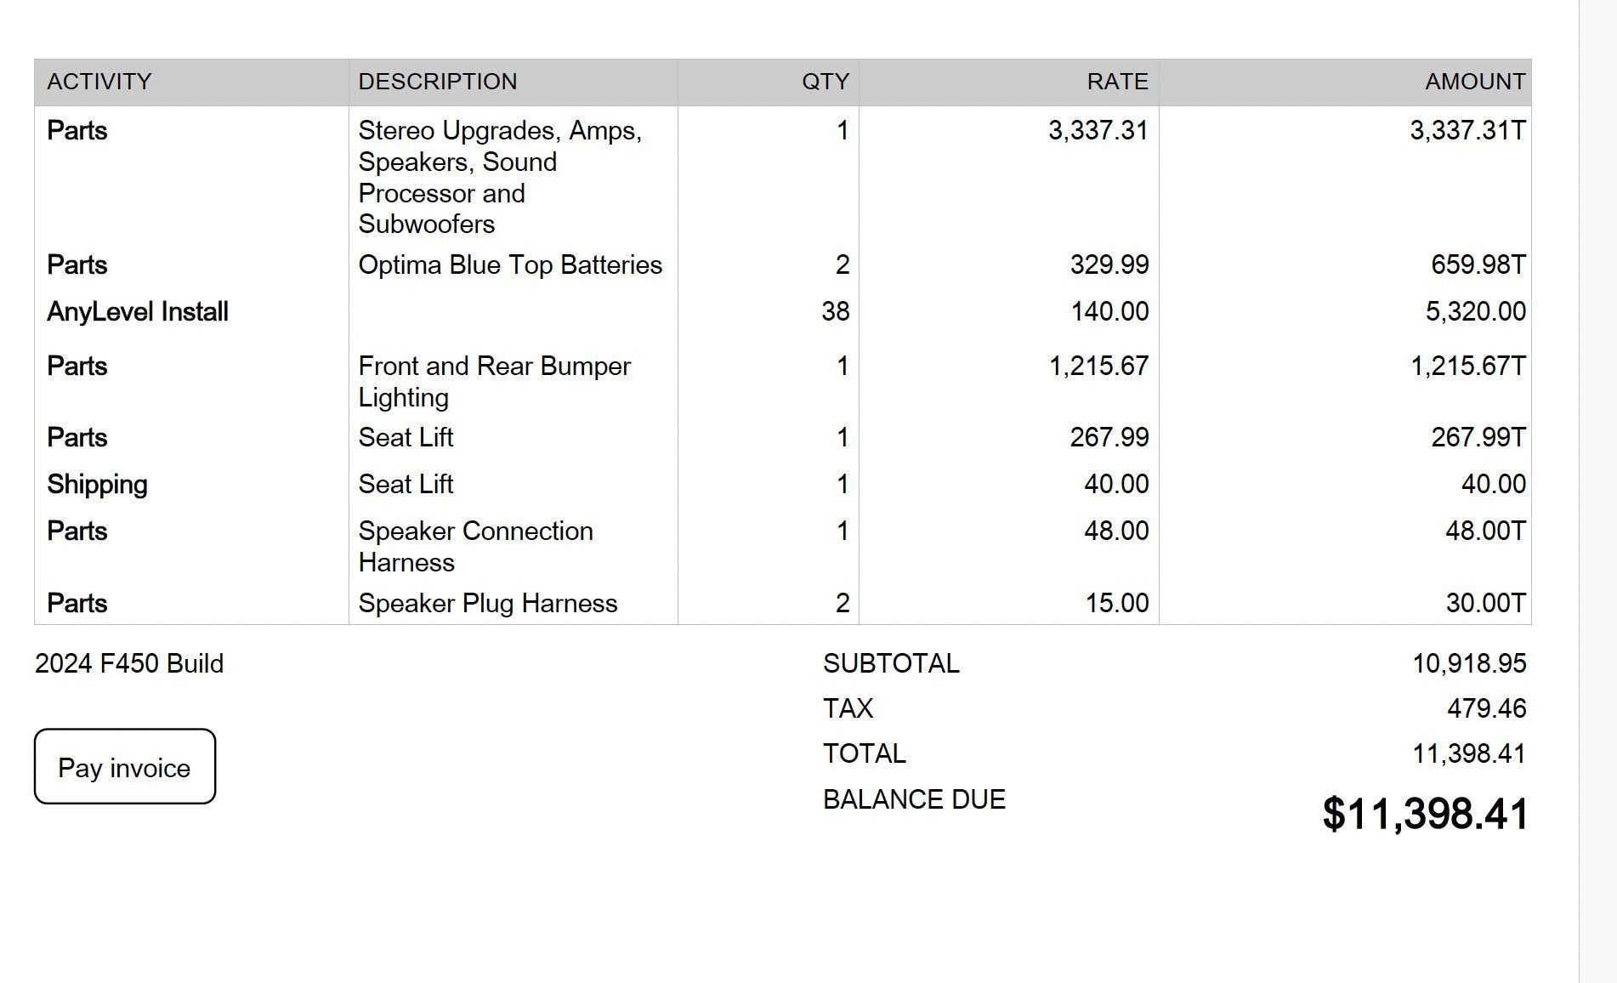Select the AMOUNT column header
Screen dimensions: 1617x983
click(x=1475, y=82)
